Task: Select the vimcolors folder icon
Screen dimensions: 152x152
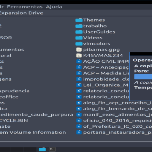Action: (x=79, y=44)
